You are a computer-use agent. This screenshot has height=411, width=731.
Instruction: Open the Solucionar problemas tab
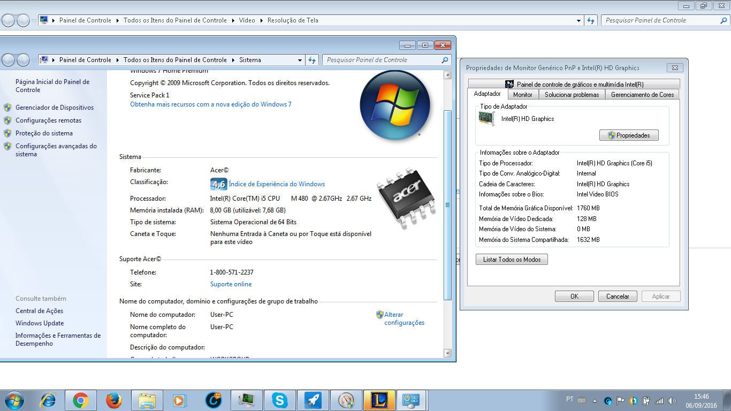pos(572,94)
